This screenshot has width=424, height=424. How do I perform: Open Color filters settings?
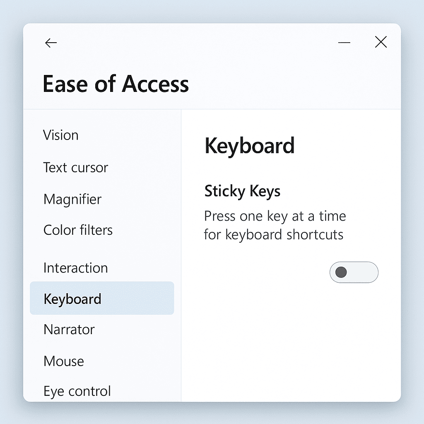[78, 230]
